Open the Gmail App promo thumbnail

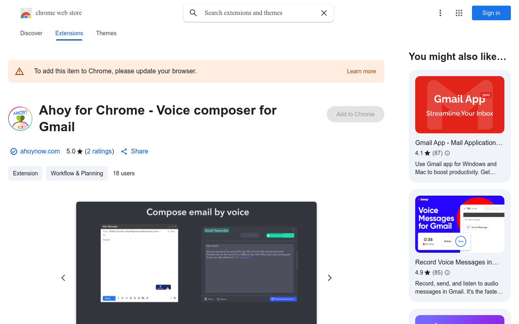click(460, 104)
